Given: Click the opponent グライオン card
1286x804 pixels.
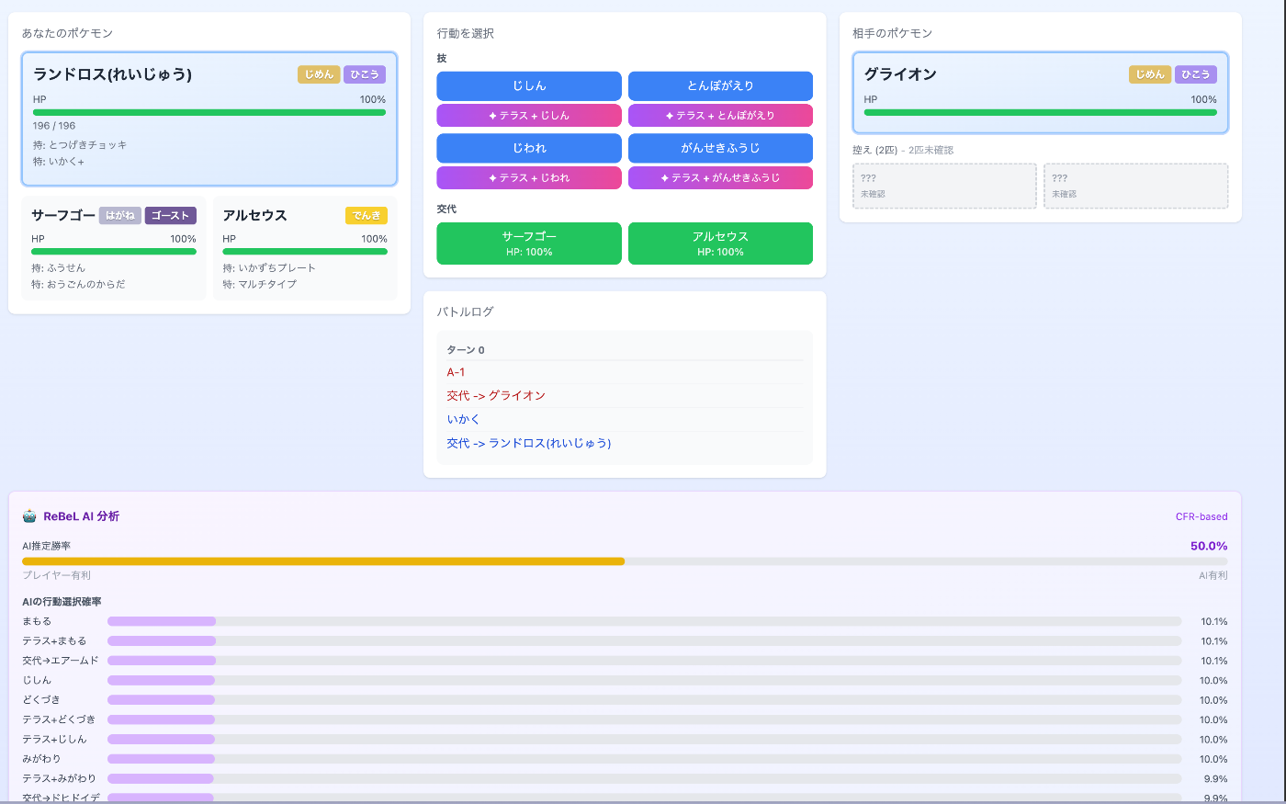Looking at the screenshot, I should tap(1041, 93).
